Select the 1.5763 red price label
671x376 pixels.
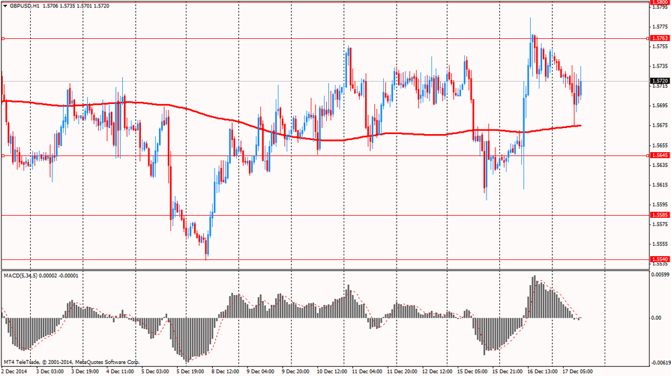pyautogui.click(x=659, y=39)
